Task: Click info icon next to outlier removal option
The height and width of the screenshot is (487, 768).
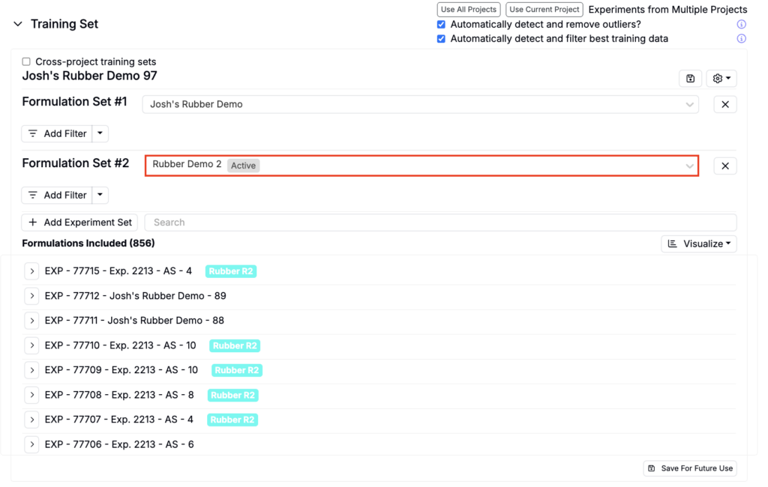Action: click(x=741, y=25)
